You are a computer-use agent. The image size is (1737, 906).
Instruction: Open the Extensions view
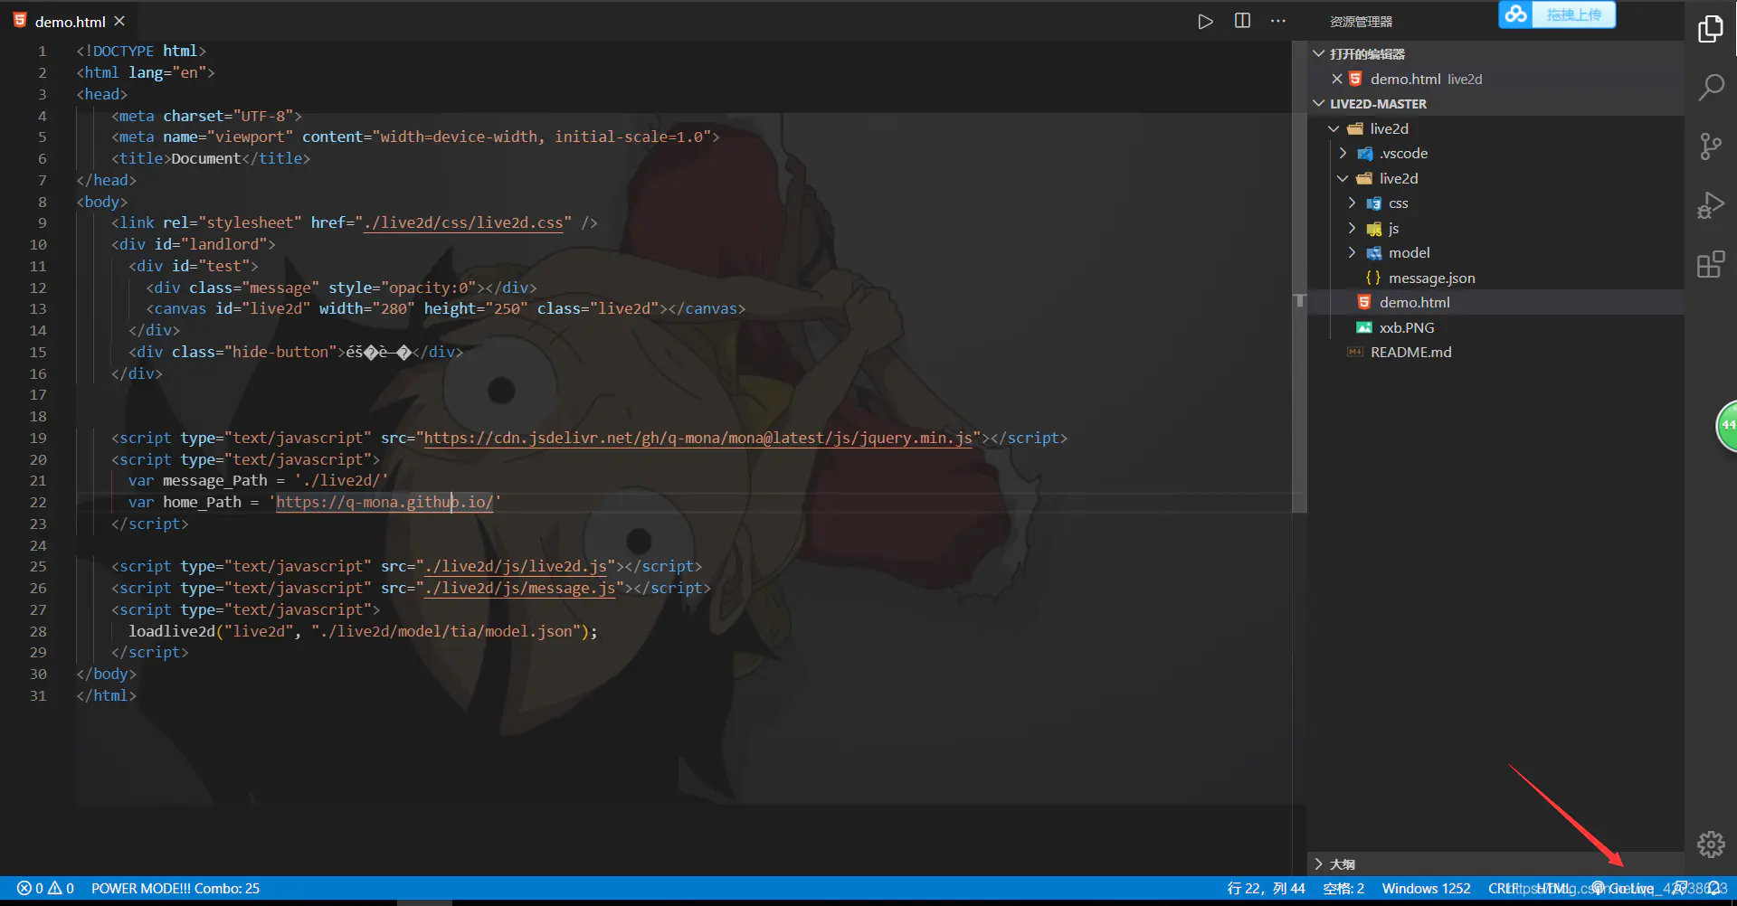coord(1710,265)
